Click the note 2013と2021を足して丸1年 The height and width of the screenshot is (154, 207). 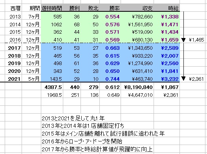(x=73, y=118)
